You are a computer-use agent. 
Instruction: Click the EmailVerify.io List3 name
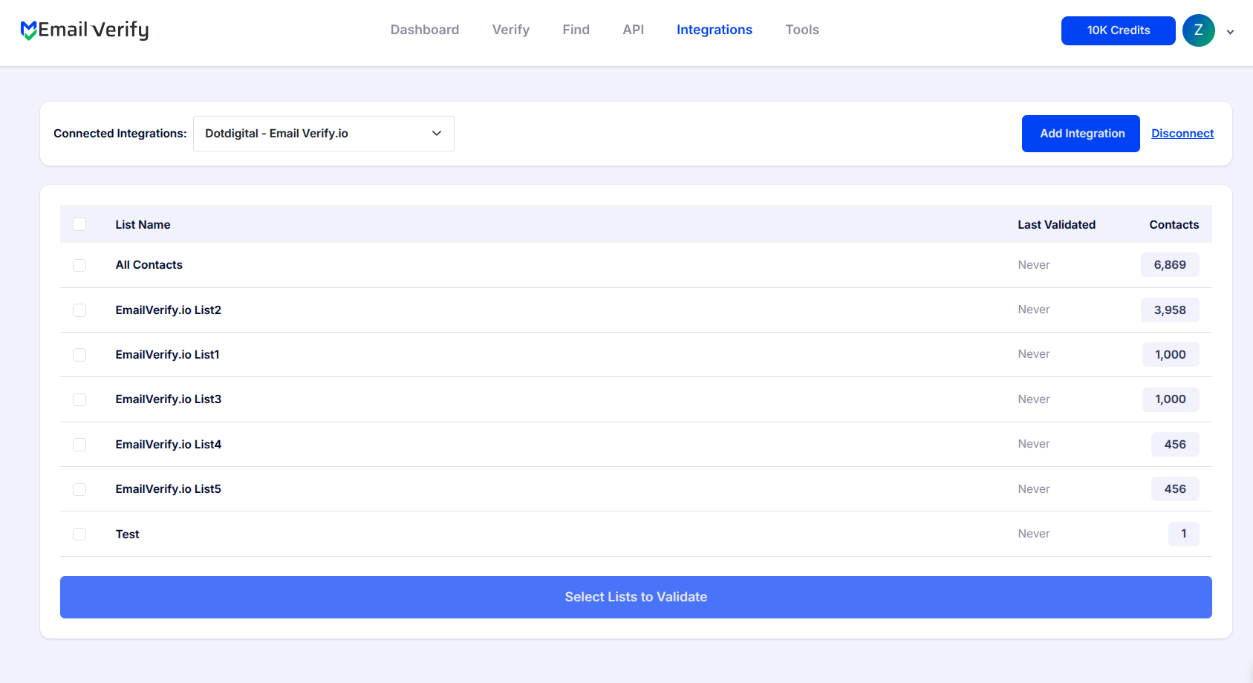click(x=169, y=399)
